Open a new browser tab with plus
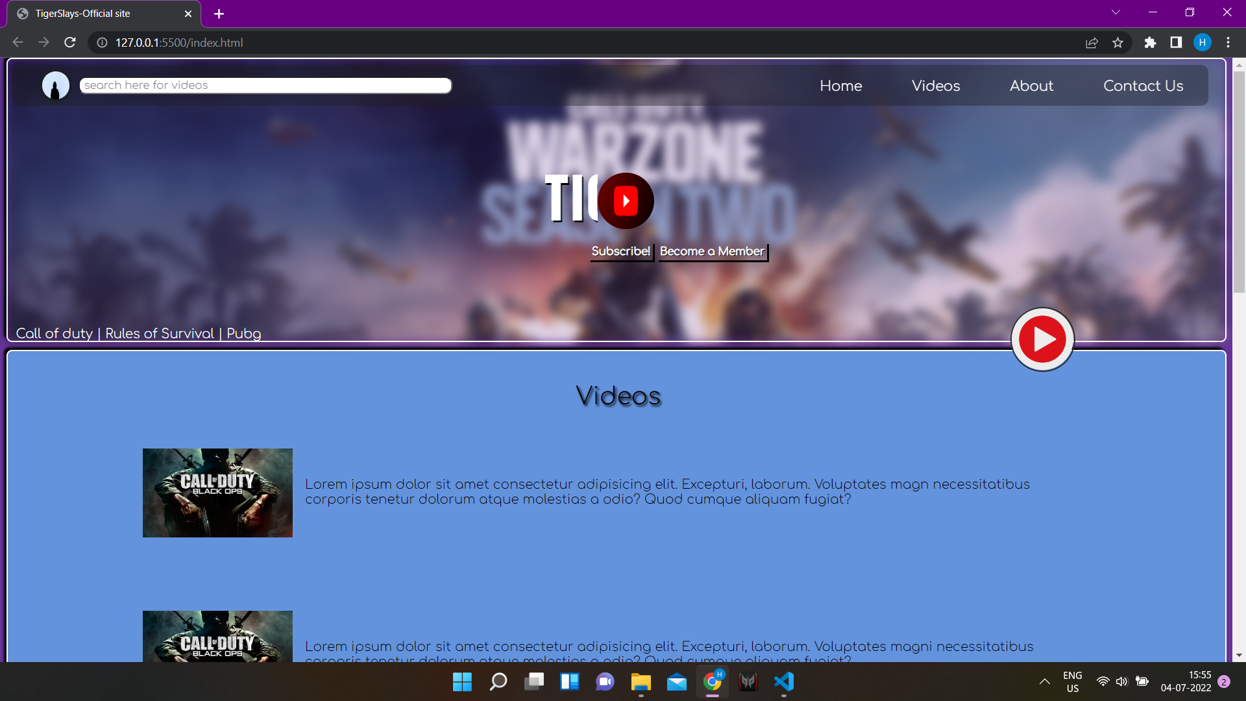Screen dimensions: 1246x701 [219, 14]
